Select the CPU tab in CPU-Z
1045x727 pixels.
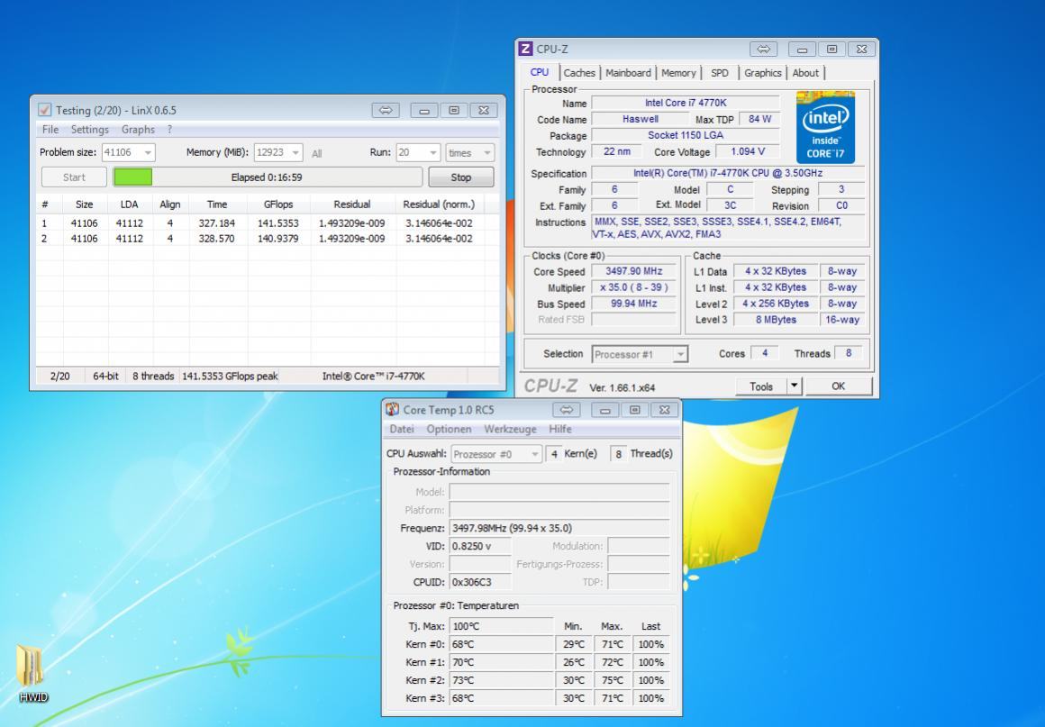pos(539,72)
